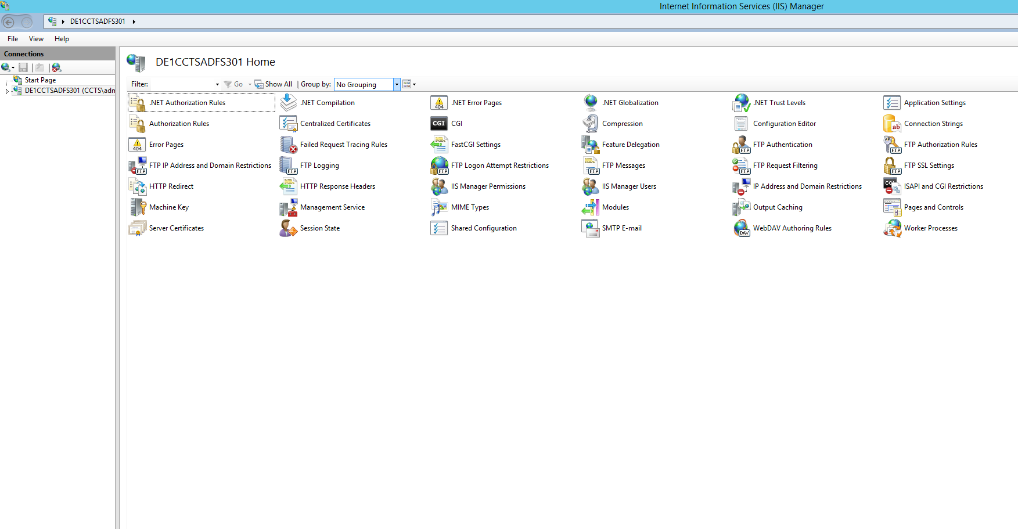Click the Show All filter button
Screen dimensions: 1018x529
click(x=274, y=84)
